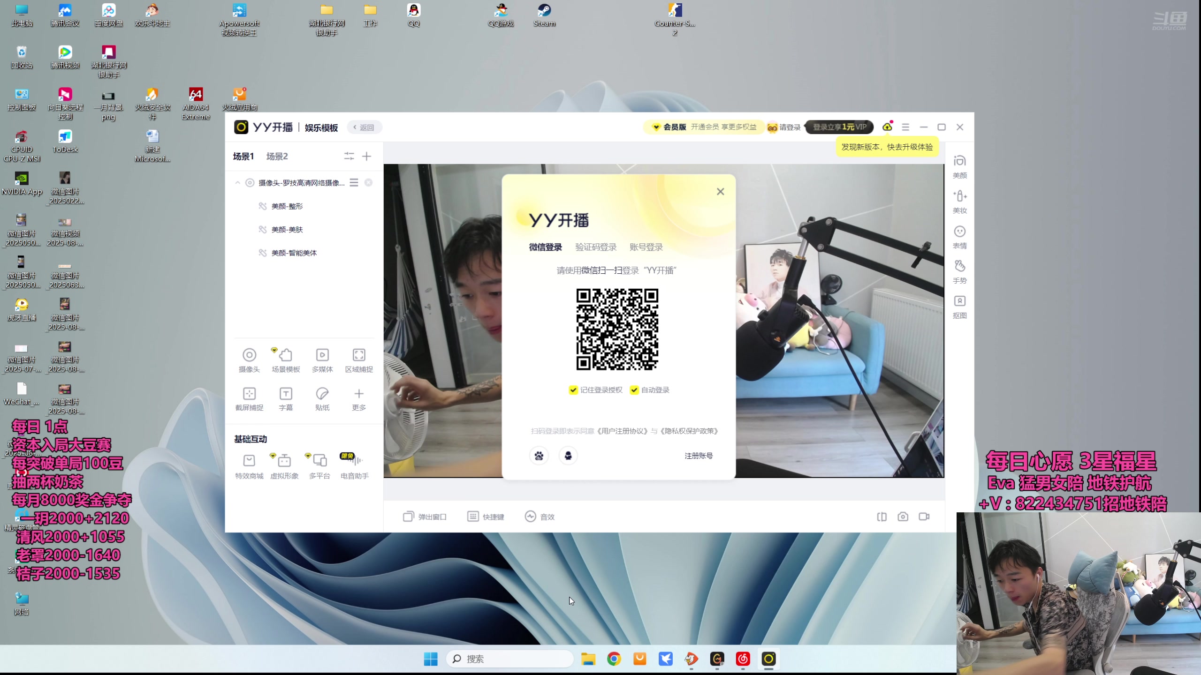Open File Explorer from the taskbar
This screenshot has width=1201, height=675.
coord(588,659)
